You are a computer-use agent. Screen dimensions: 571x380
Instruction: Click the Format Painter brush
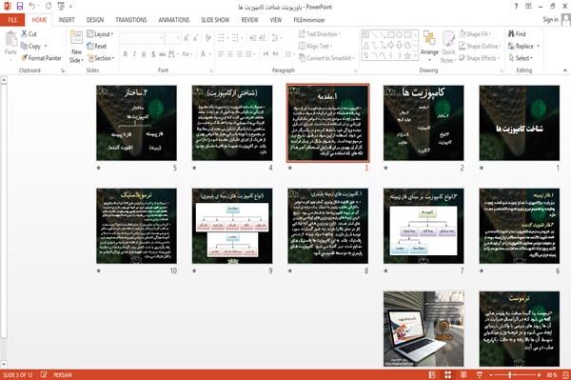pos(41,58)
